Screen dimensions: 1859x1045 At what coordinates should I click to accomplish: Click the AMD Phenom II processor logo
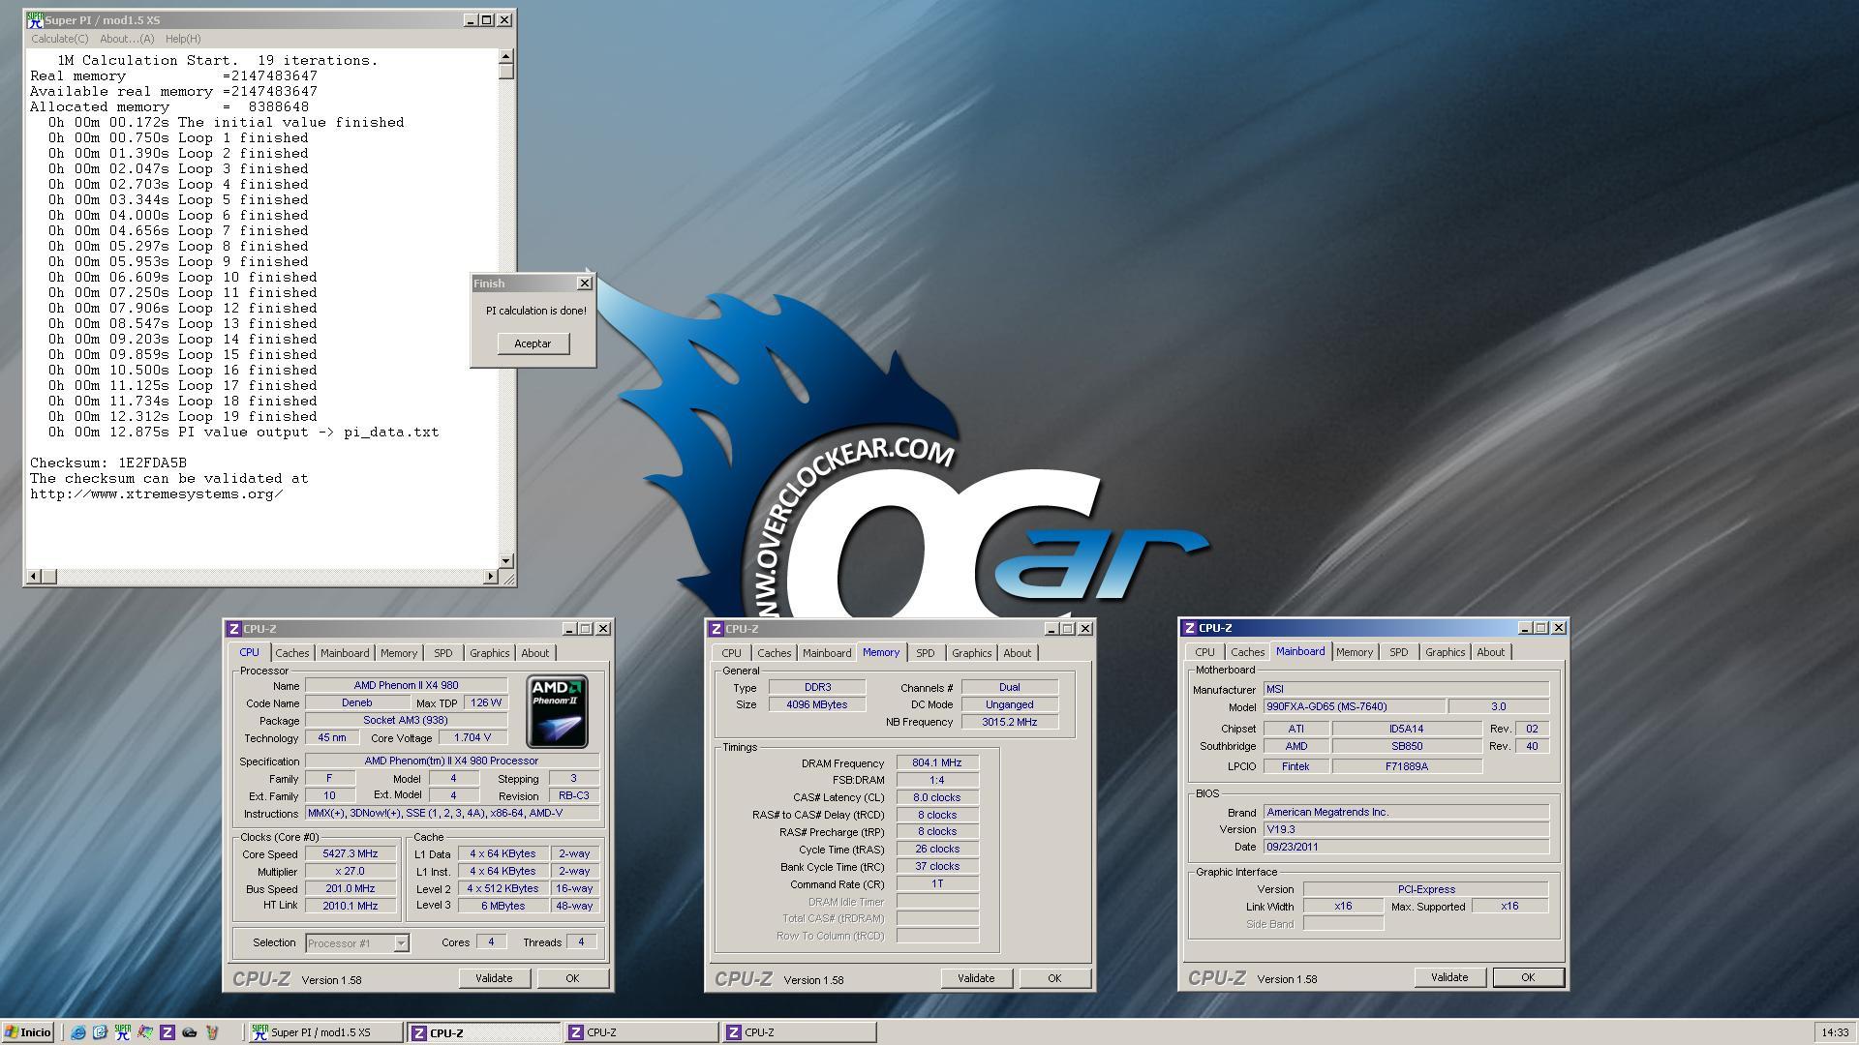557,712
